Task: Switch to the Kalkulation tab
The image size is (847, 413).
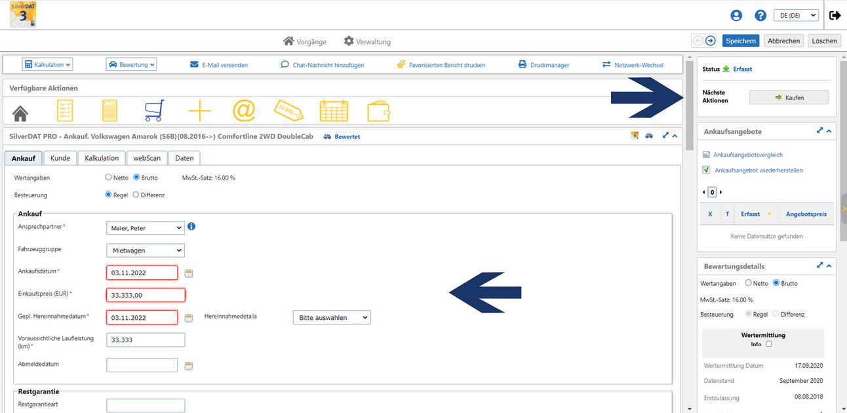Action: tap(102, 158)
